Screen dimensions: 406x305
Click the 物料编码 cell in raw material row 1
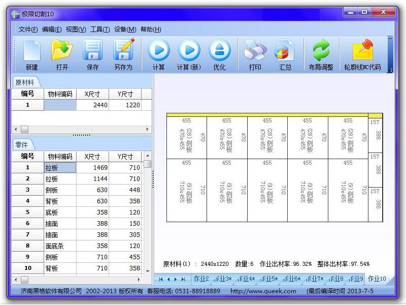[60, 105]
